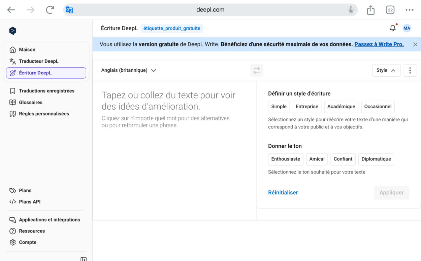Viewport: 421px width, 261px height.
Task: Click the translate icon in address bar
Action: (69, 10)
